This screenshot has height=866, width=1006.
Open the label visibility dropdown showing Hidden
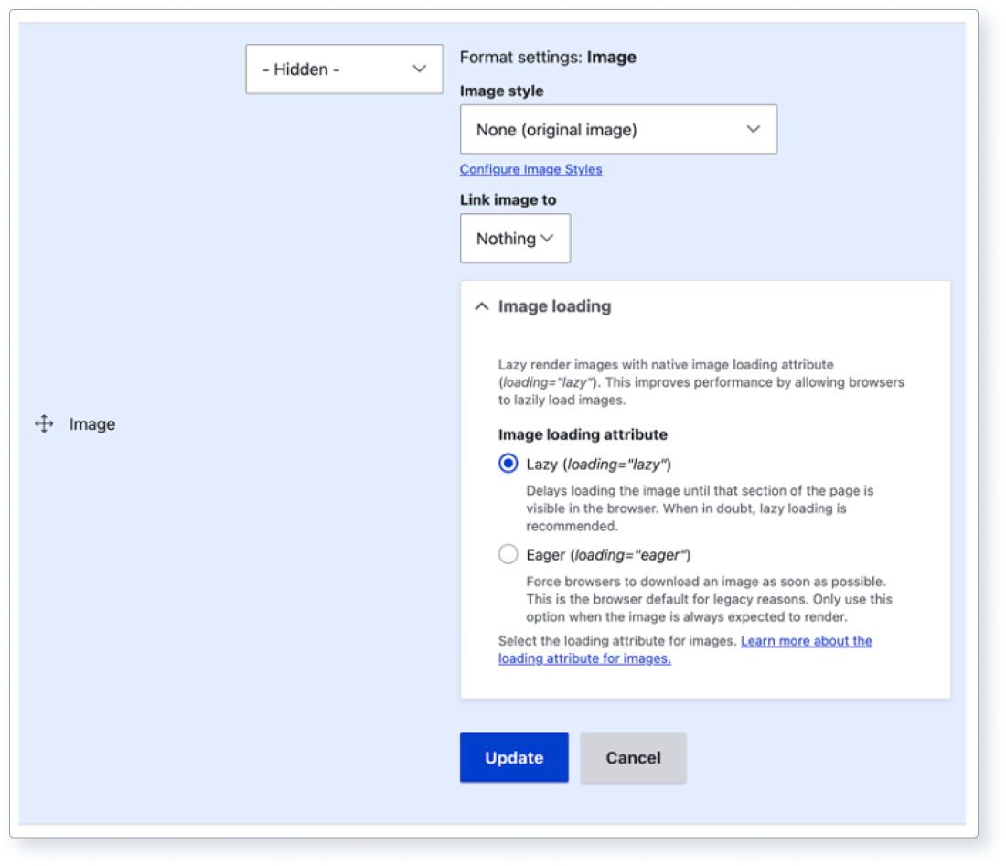click(x=344, y=69)
